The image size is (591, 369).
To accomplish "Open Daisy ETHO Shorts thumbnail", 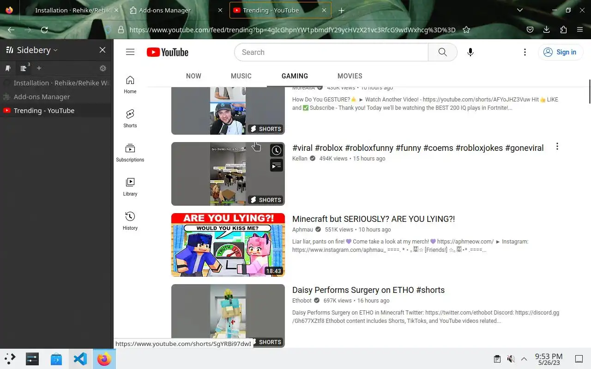I will [x=228, y=316].
